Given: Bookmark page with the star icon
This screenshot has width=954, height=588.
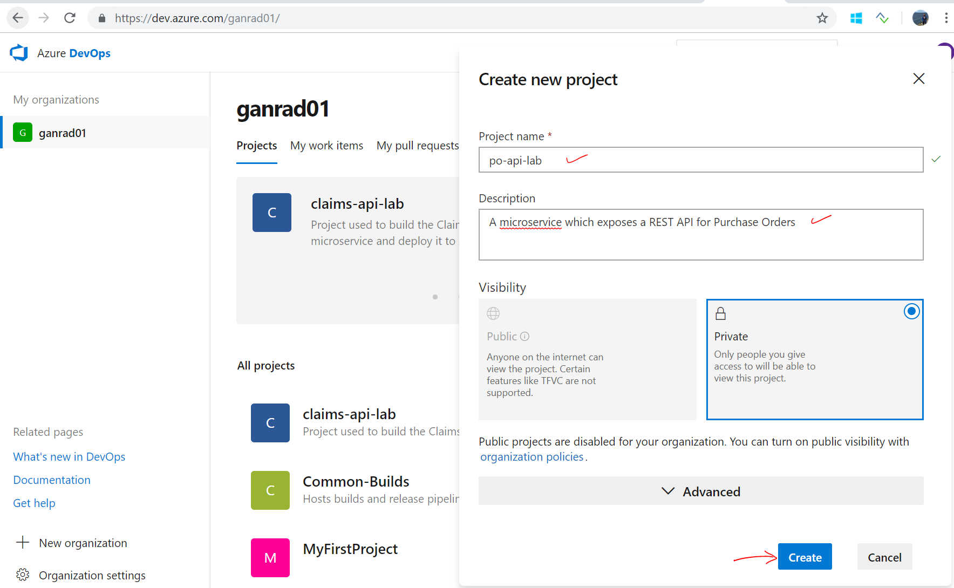Looking at the screenshot, I should point(822,18).
